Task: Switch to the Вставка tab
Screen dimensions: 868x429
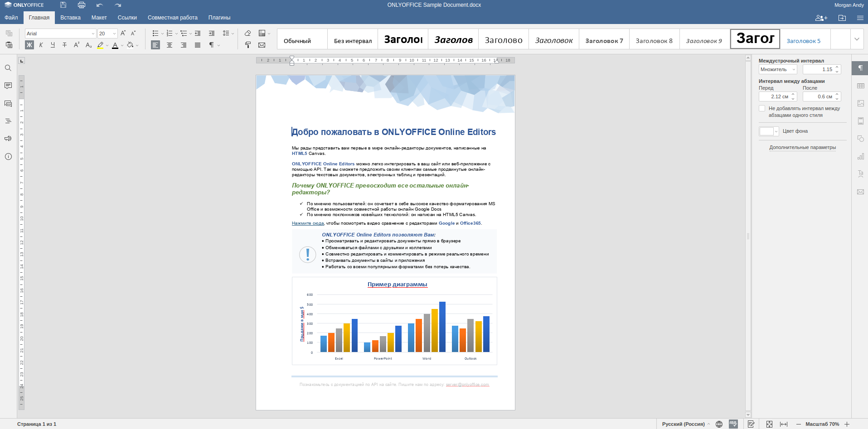Action: click(70, 18)
